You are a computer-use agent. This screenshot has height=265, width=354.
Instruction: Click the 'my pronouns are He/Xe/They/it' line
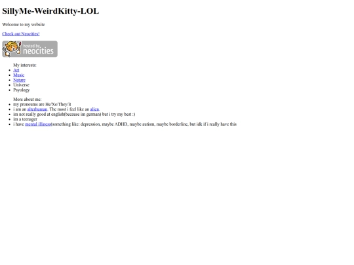point(42,104)
